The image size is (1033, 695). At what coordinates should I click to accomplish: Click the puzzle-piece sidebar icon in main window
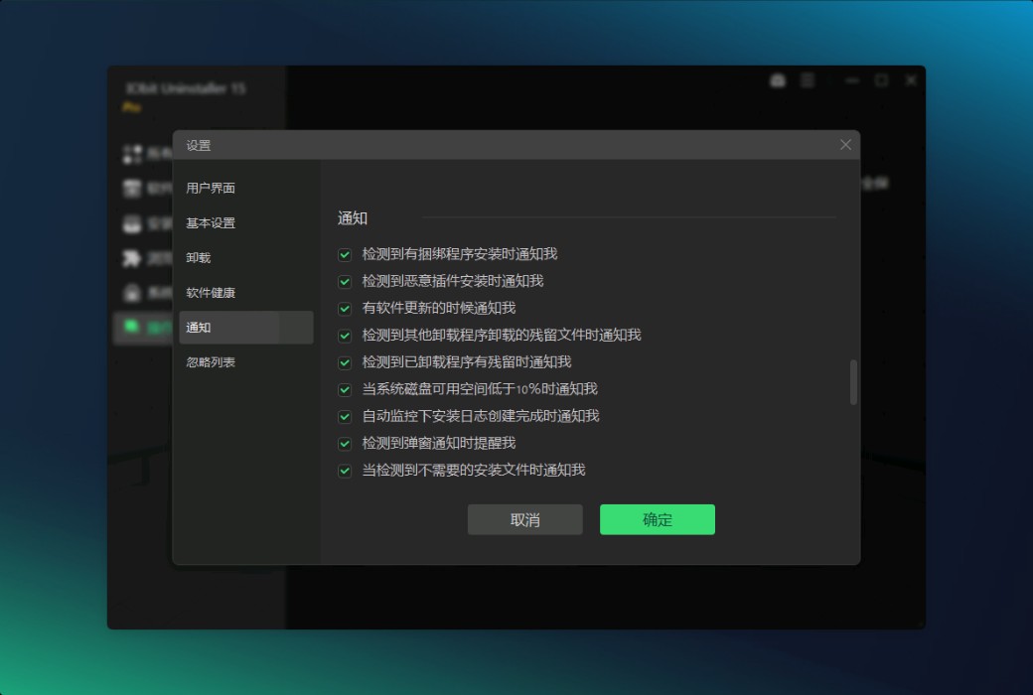pos(132,257)
